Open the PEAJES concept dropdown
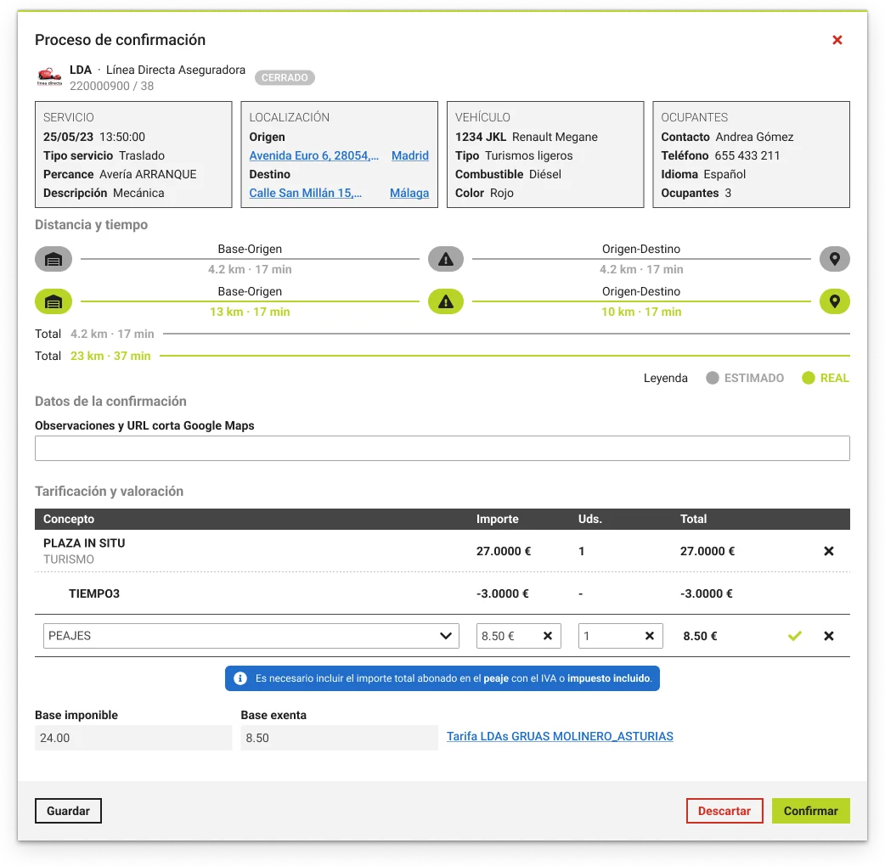This screenshot has width=885, height=866. pos(251,637)
